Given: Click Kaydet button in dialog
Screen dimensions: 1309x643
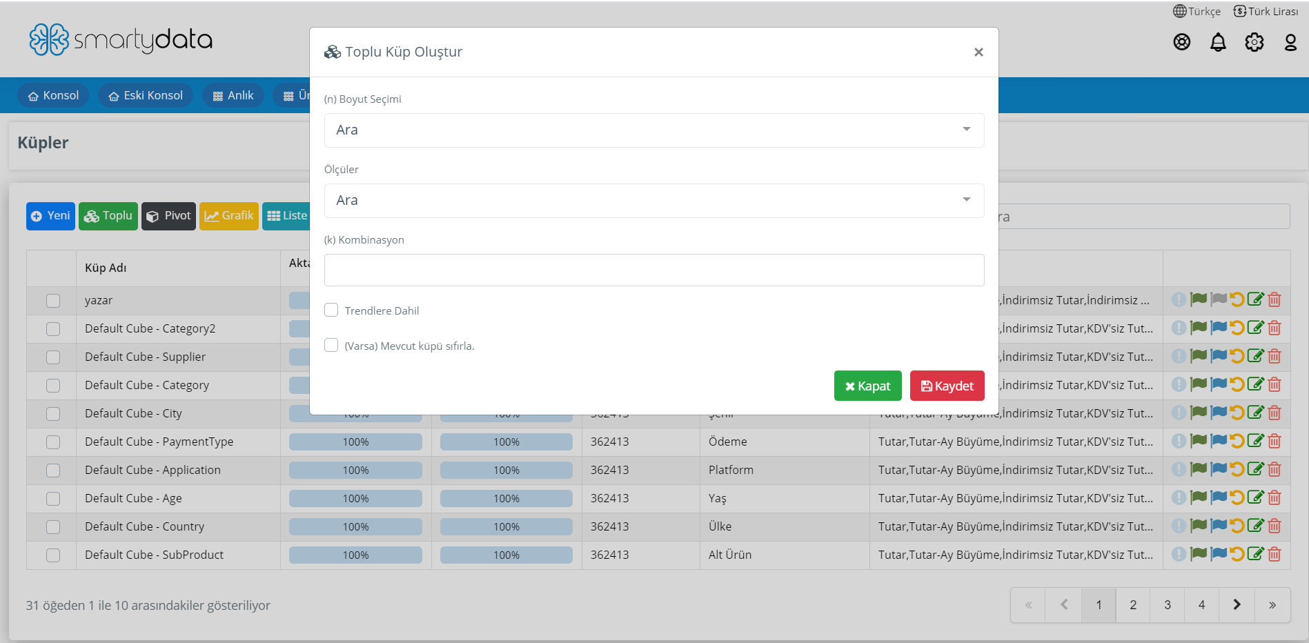Looking at the screenshot, I should (947, 386).
